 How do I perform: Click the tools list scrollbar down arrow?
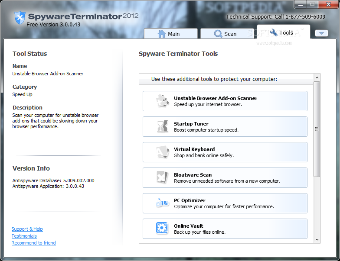click(317, 240)
